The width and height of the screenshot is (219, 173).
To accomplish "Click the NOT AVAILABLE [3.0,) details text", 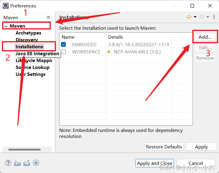I will [137, 52].
